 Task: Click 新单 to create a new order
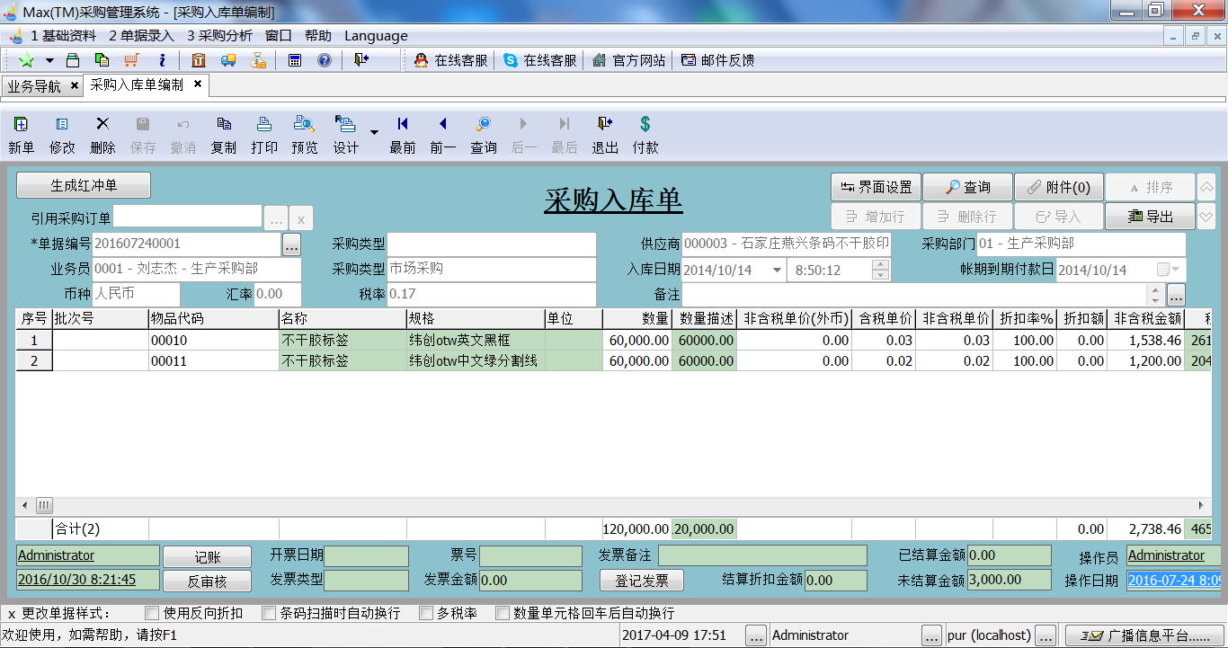point(22,135)
